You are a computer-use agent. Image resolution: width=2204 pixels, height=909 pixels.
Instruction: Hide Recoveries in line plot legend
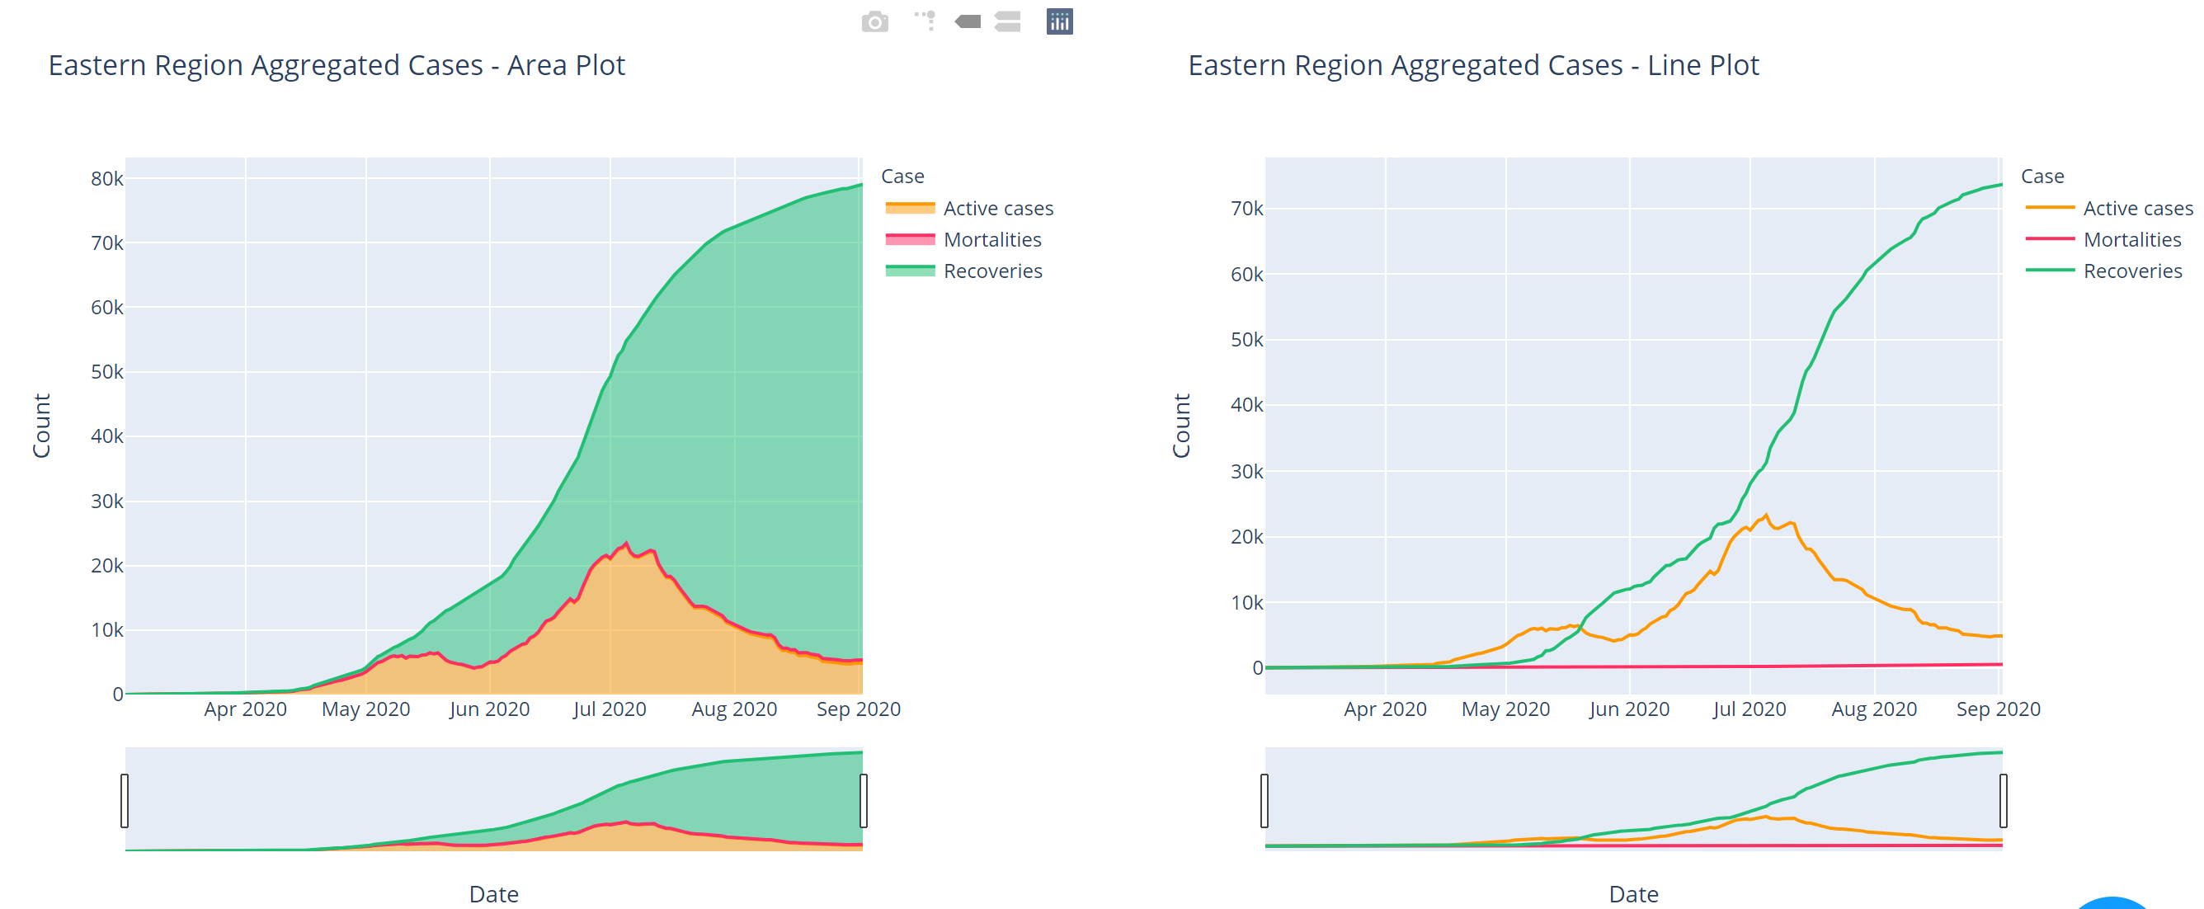point(2132,271)
